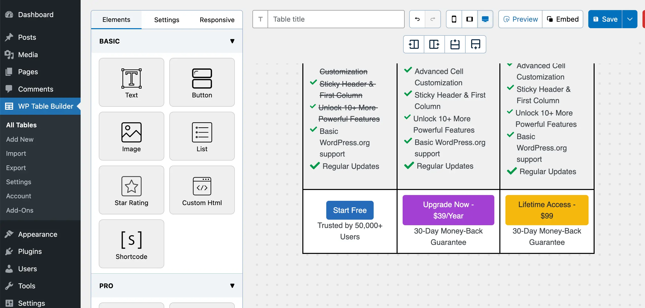The image size is (645, 308).
Task: Select the Shortcode element
Action: [x=131, y=244]
